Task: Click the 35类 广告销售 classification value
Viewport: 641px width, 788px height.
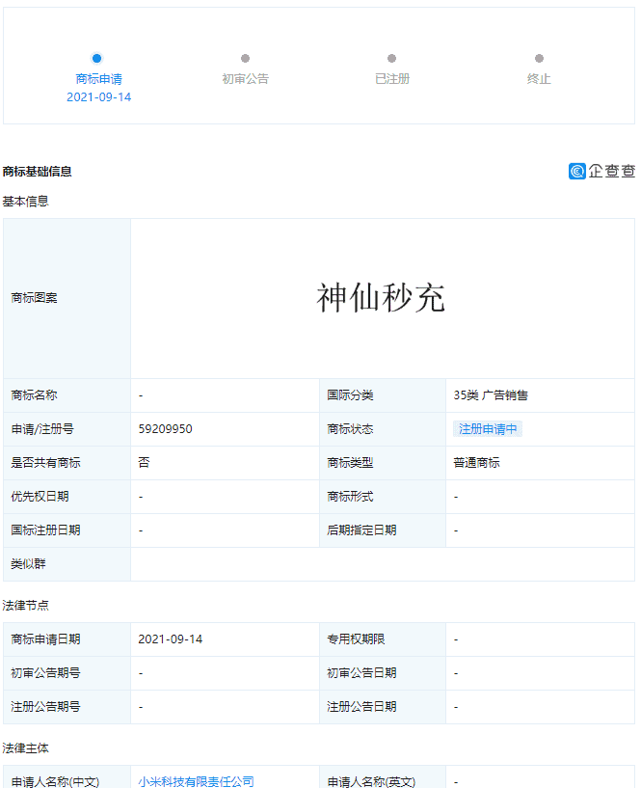Action: coord(491,395)
